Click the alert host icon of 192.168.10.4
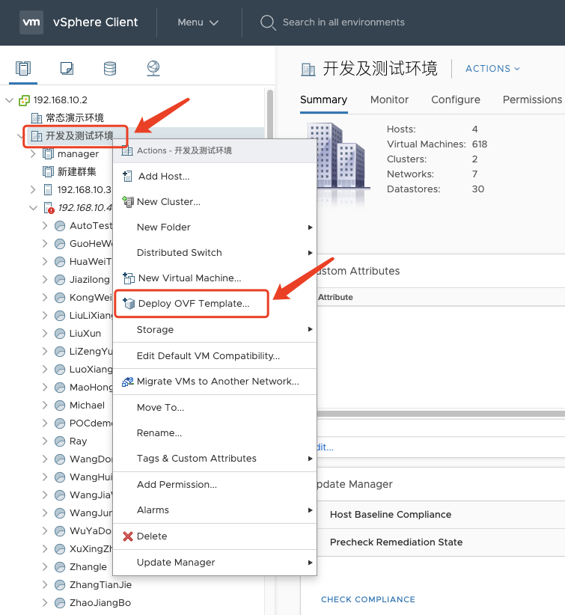 49,208
